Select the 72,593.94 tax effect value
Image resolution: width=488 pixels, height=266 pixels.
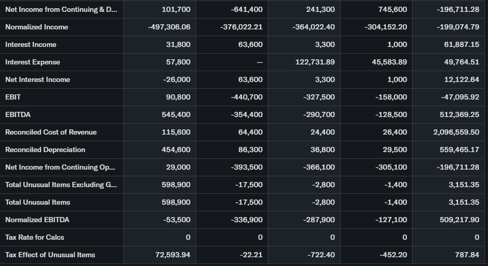173,255
